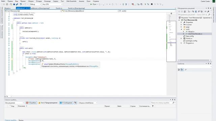Click the Save All toolbar icon

pos(17,4)
